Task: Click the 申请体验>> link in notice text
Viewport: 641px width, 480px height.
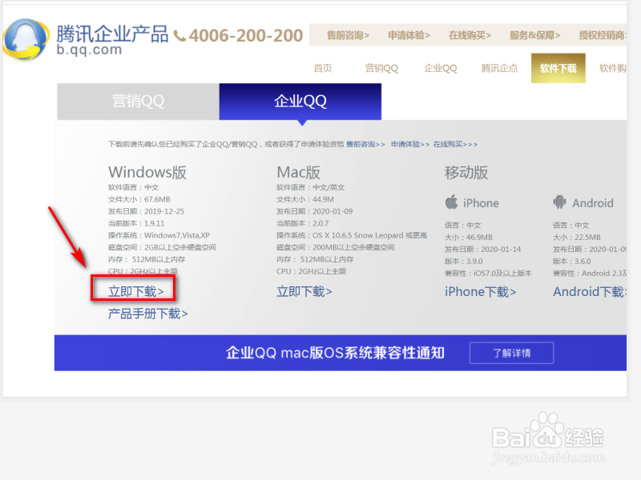Action: 410,144
